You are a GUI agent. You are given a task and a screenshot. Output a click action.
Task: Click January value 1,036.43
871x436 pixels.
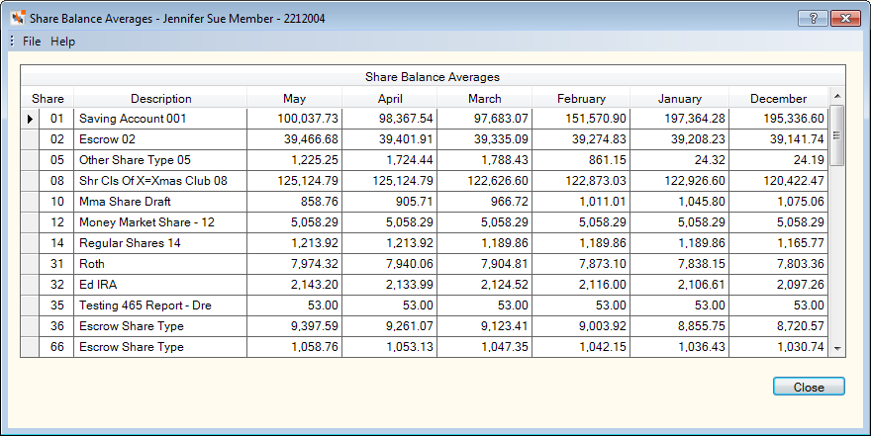(x=679, y=347)
